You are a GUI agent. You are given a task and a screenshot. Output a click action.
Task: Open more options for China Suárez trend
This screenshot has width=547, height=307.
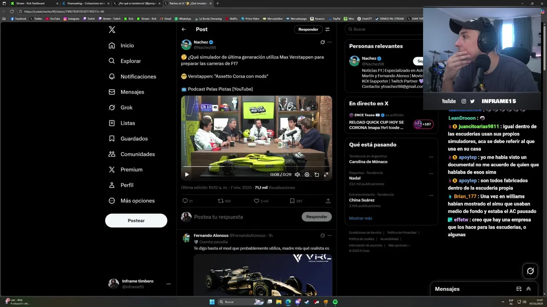(431, 195)
